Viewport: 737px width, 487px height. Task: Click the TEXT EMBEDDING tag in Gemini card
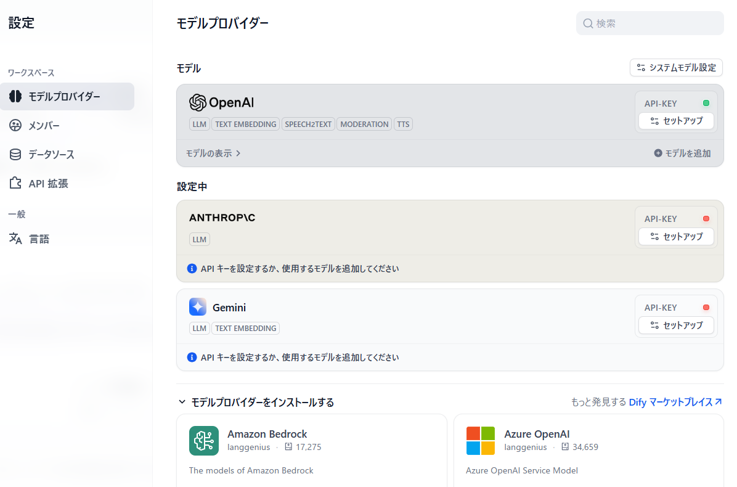pyautogui.click(x=246, y=328)
